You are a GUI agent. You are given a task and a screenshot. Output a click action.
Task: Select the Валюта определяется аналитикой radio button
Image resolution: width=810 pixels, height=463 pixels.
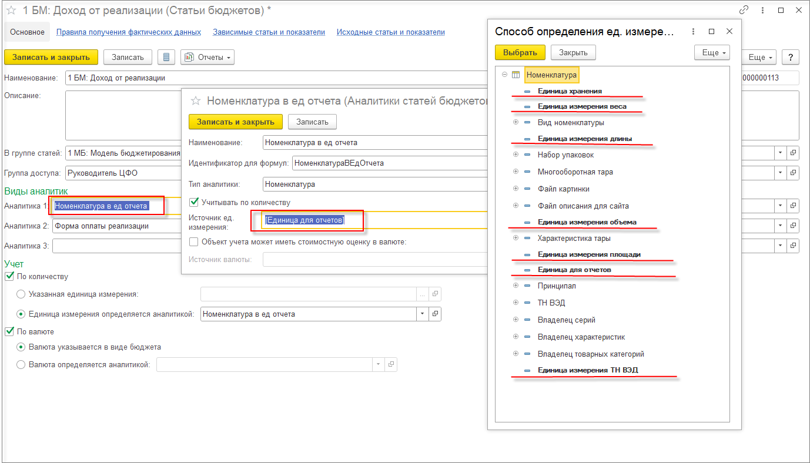coord(21,365)
